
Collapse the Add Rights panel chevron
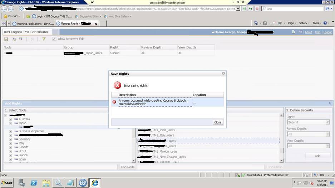click(x=330, y=103)
